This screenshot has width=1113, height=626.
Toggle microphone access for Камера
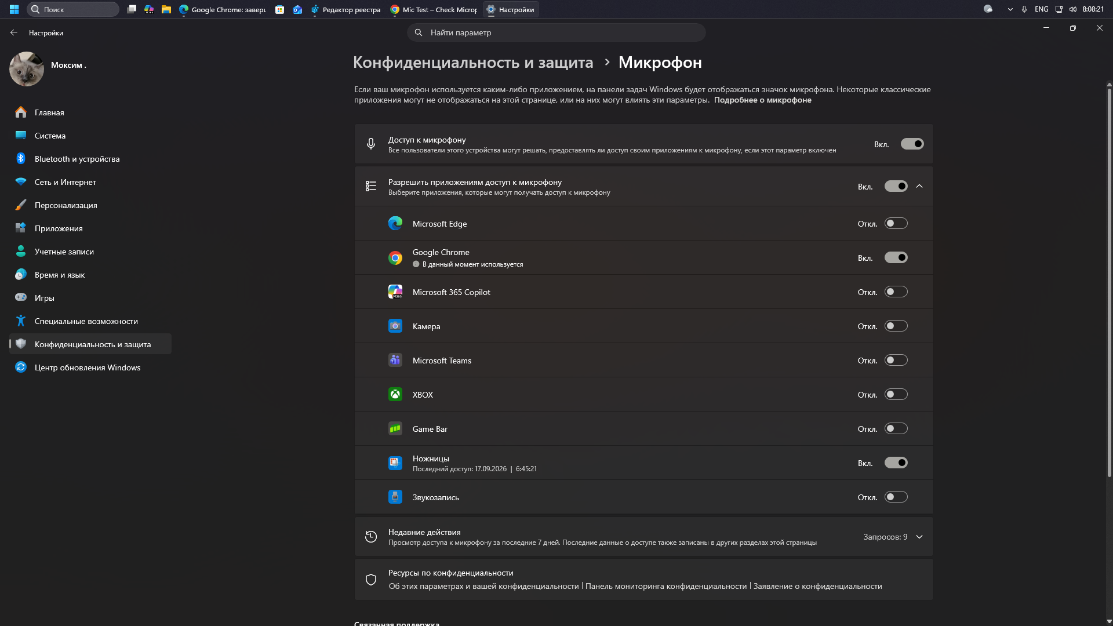[x=896, y=326]
